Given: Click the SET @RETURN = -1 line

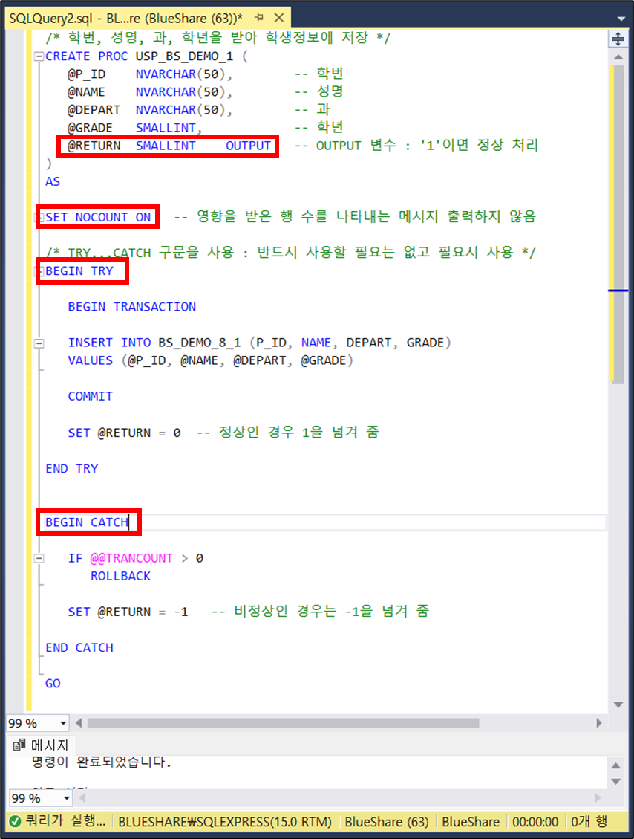Looking at the screenshot, I should [128, 612].
